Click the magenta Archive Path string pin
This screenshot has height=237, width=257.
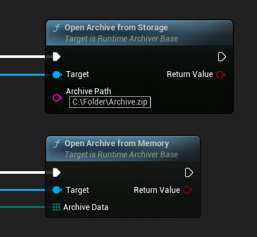pyautogui.click(x=57, y=97)
